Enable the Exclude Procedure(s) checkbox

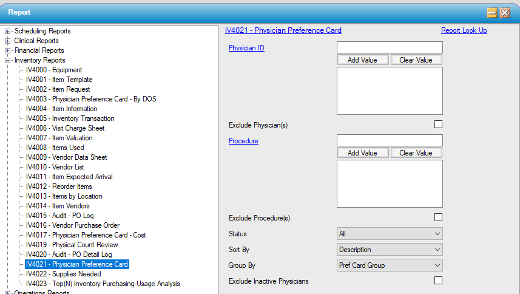pos(438,217)
